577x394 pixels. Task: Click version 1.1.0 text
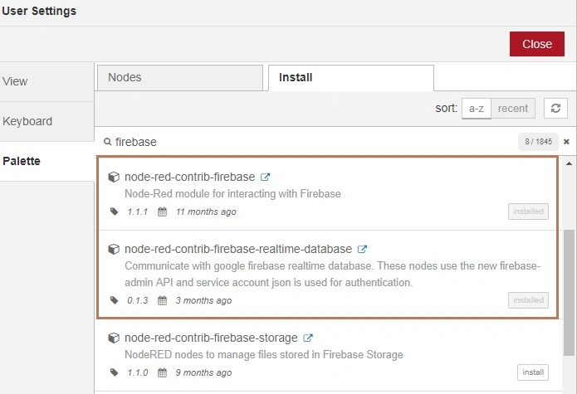137,372
